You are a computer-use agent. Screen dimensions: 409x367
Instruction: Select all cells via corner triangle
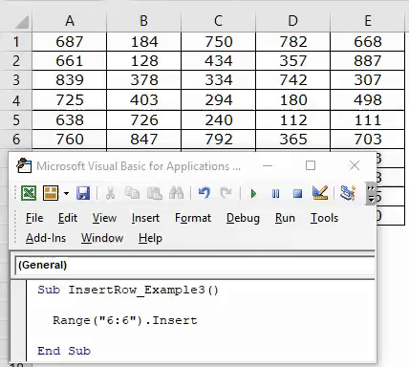22,22
